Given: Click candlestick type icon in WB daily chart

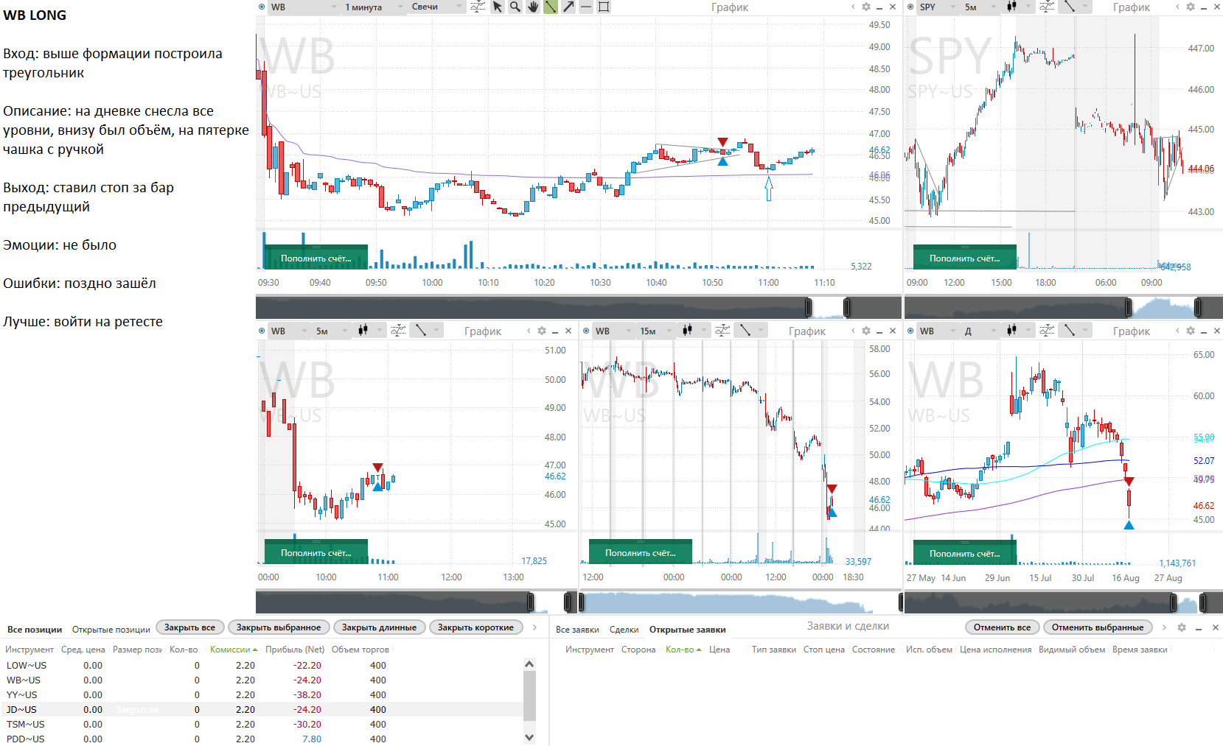Looking at the screenshot, I should point(1011,331).
